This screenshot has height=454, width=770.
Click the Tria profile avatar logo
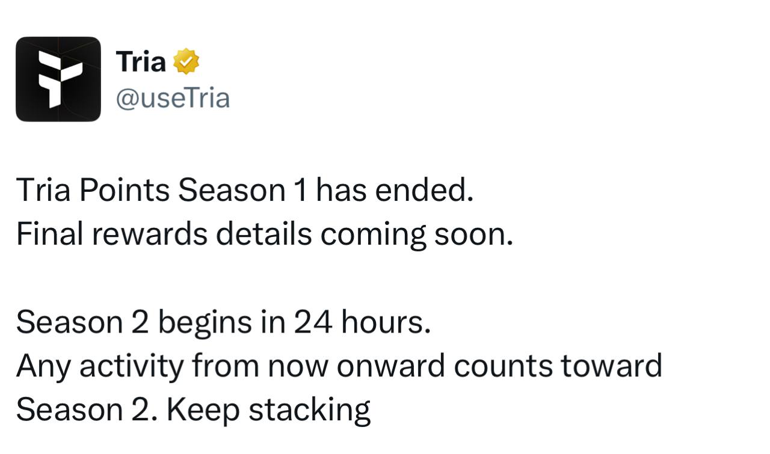click(58, 79)
